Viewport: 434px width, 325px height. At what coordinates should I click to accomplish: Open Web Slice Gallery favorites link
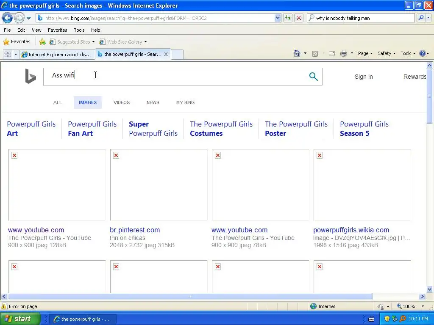click(123, 42)
